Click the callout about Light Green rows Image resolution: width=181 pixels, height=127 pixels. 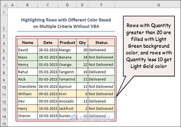(149, 46)
